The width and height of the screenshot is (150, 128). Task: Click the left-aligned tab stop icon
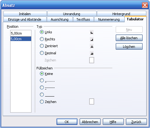pos(92,32)
